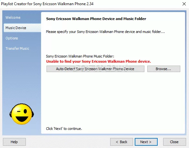Close the window via title bar X

point(184,4)
